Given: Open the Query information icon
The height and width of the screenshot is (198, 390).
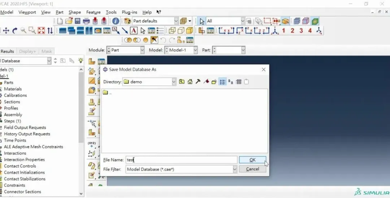Looking at the screenshot, I should 116,21.
